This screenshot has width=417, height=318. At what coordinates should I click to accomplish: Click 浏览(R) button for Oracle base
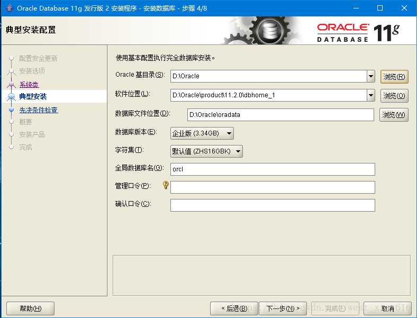pyautogui.click(x=394, y=77)
